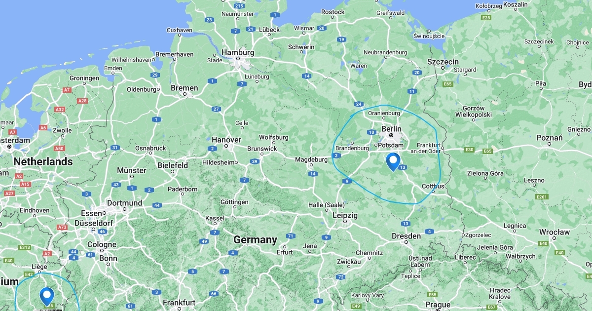Screen dimensions: 592x311
Task: Click the blue location pin south of Berlin
Action: pos(393,162)
